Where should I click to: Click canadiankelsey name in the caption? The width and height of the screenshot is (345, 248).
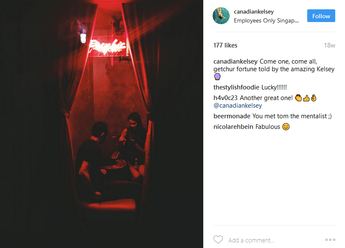click(236, 61)
